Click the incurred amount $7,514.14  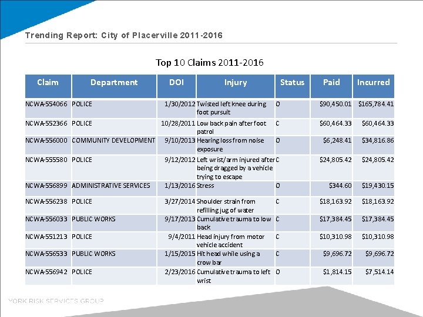(x=380, y=272)
